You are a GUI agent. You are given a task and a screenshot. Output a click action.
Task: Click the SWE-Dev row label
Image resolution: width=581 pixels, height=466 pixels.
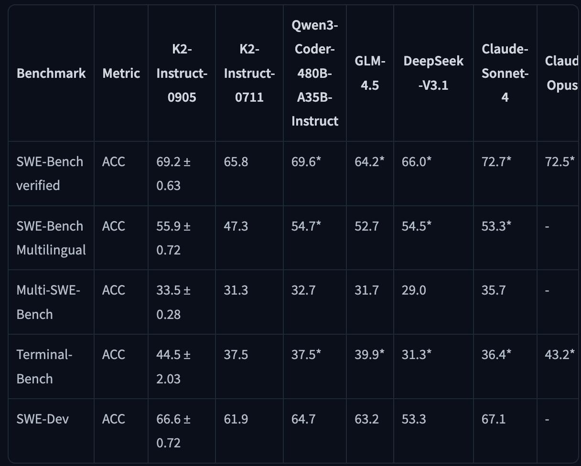pos(43,419)
